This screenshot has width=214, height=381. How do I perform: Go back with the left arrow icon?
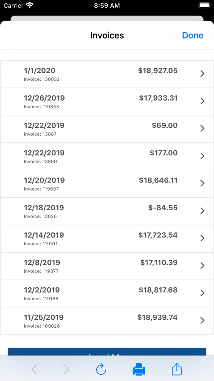click(x=35, y=370)
